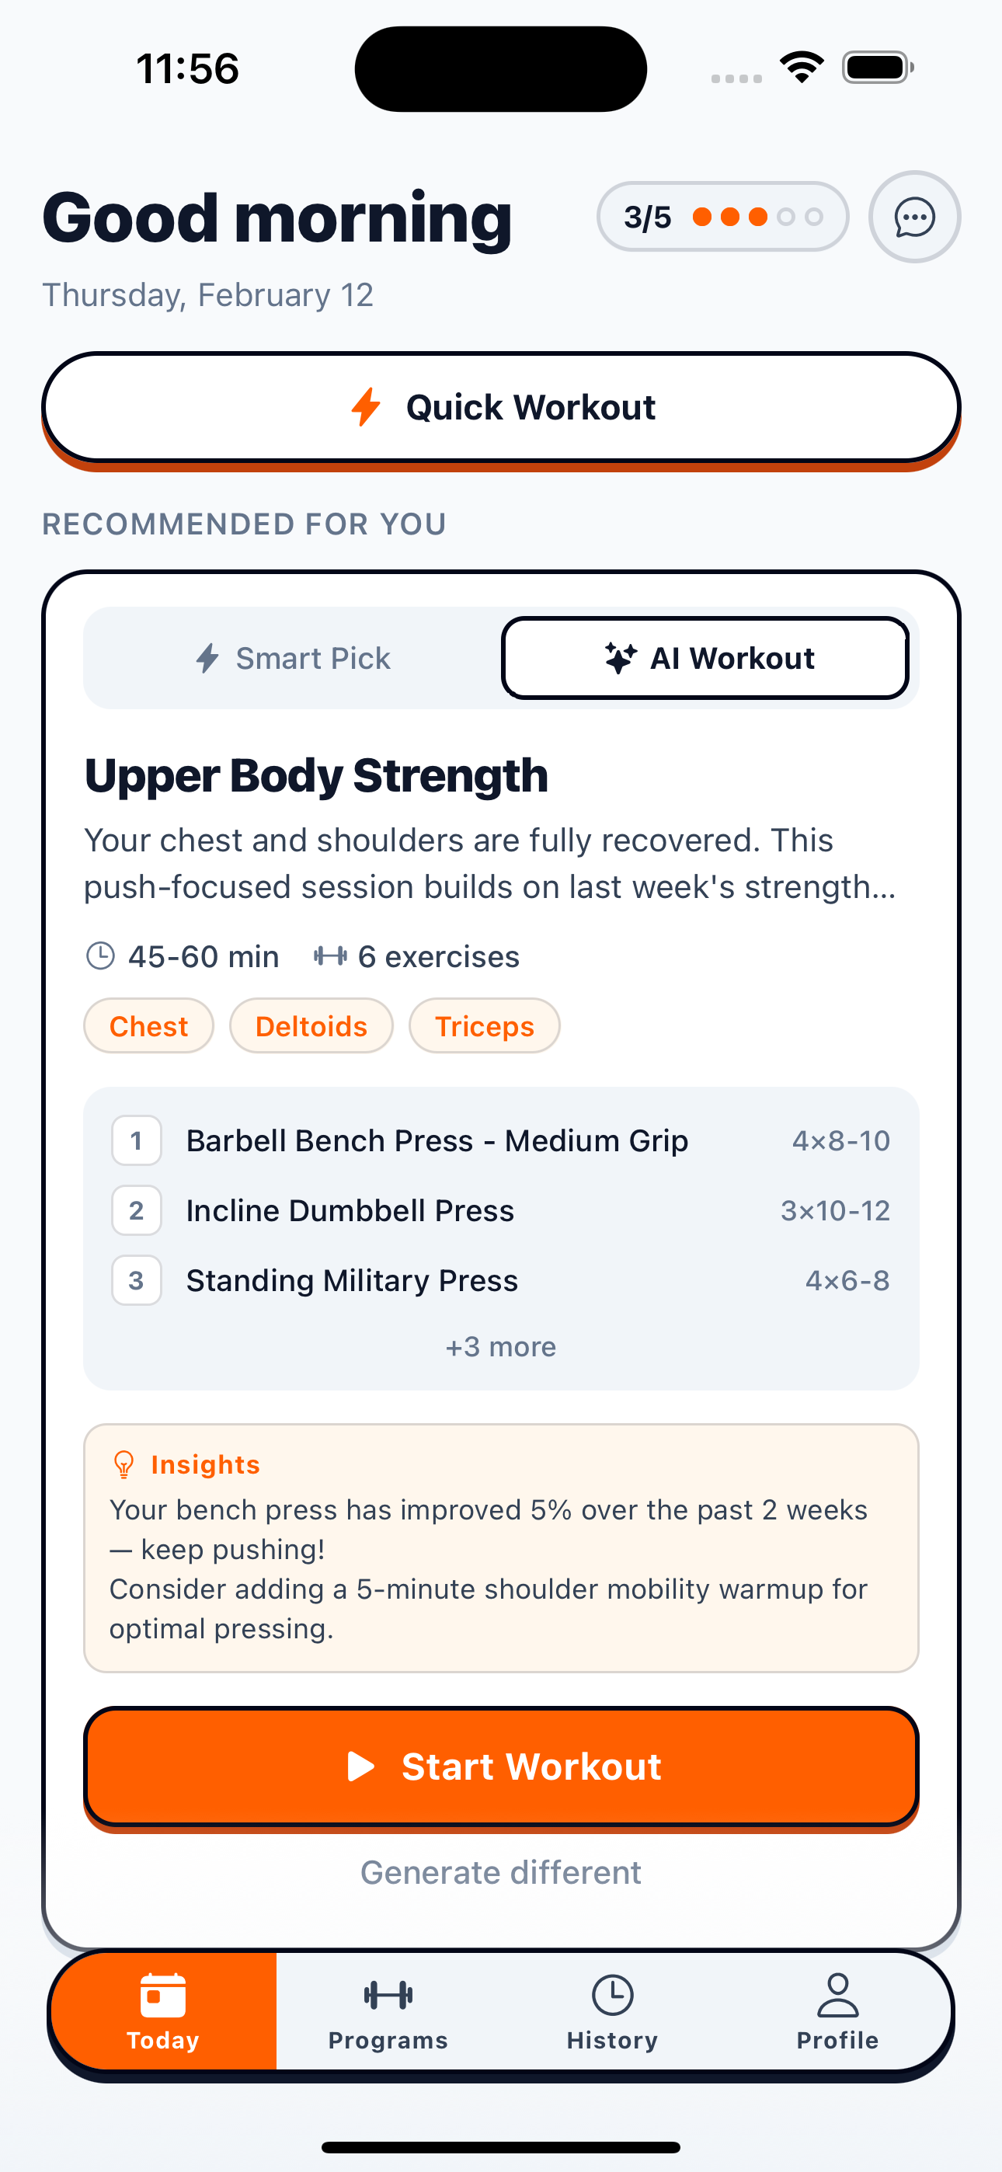The height and width of the screenshot is (2172, 1002).
Task: Expand the truncated workout description
Action: [x=489, y=863]
